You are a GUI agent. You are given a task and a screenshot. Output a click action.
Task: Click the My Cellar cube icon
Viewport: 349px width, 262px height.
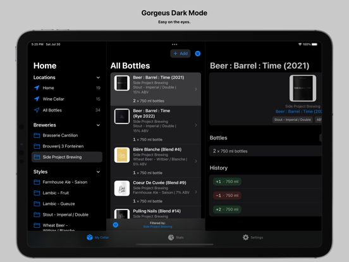pyautogui.click(x=90, y=237)
